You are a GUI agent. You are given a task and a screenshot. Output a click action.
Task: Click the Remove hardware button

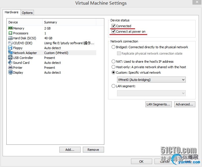pyautogui.click(x=93, y=150)
